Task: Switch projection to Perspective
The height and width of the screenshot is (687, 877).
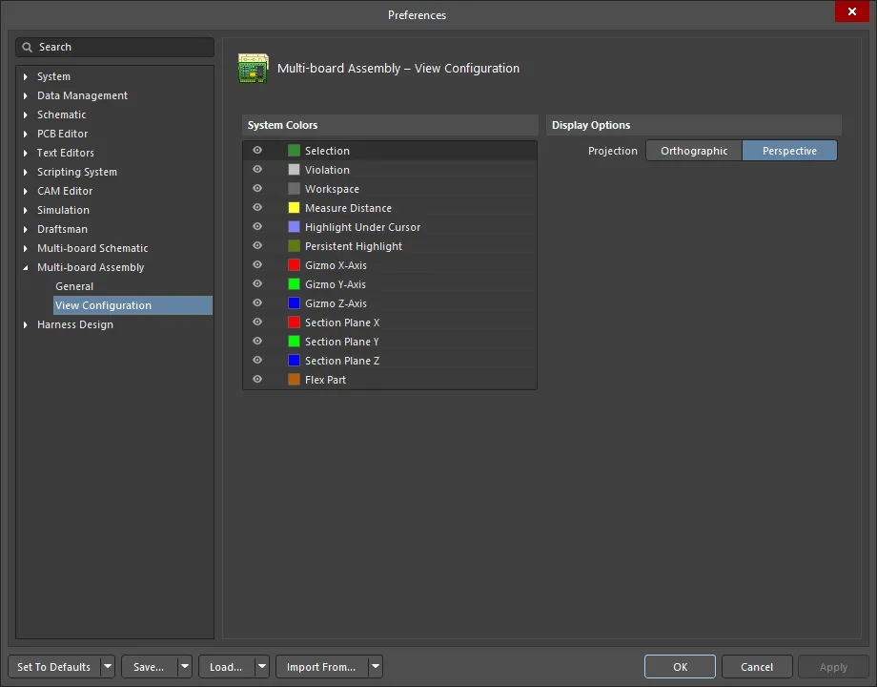Action: [789, 151]
